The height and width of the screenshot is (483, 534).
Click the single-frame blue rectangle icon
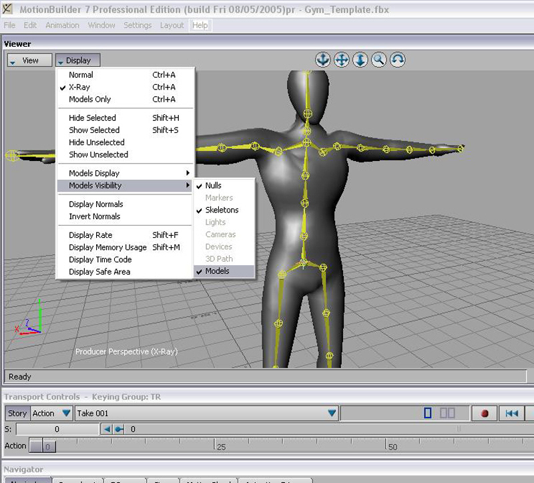click(x=428, y=414)
